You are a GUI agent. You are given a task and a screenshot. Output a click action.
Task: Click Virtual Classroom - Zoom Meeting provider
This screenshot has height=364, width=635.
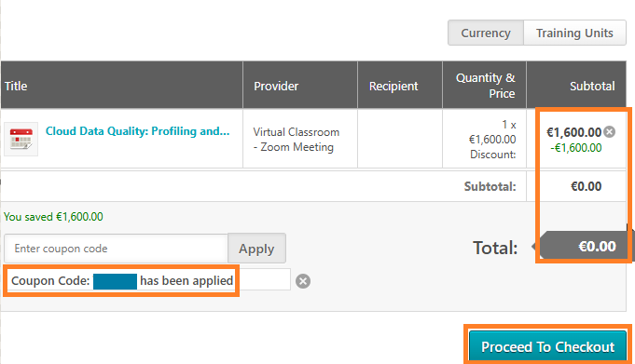(x=296, y=140)
